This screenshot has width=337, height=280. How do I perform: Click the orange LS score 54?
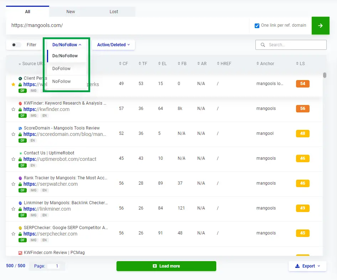click(302, 84)
